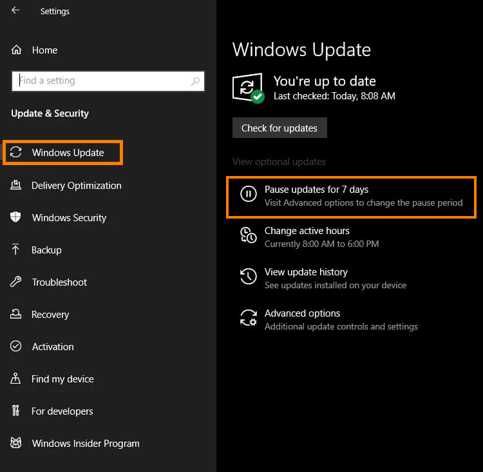
Task: Click the Activation checkmark icon
Action: pos(15,346)
